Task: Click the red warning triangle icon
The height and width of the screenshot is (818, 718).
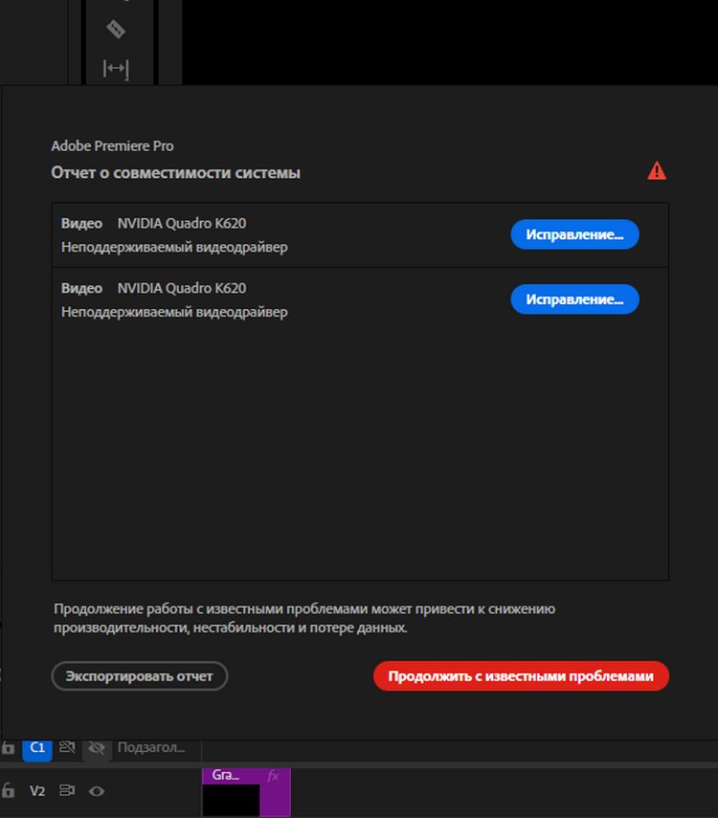Action: tap(657, 170)
